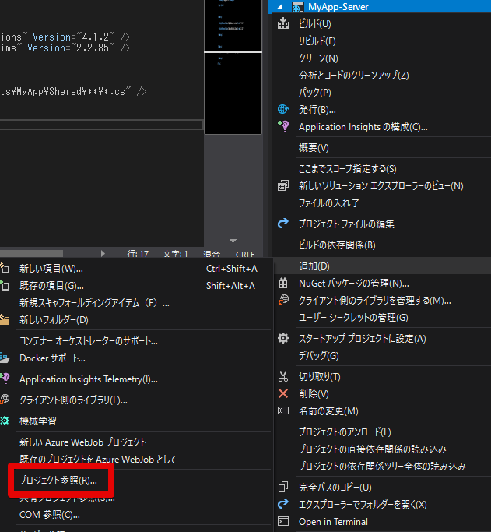Click the gear icon for スタートアップ プロジェクトに設定
This screenshot has height=532, width=491.
click(x=283, y=338)
